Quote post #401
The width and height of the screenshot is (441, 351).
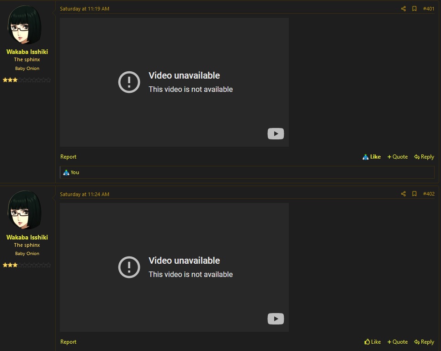tap(398, 157)
